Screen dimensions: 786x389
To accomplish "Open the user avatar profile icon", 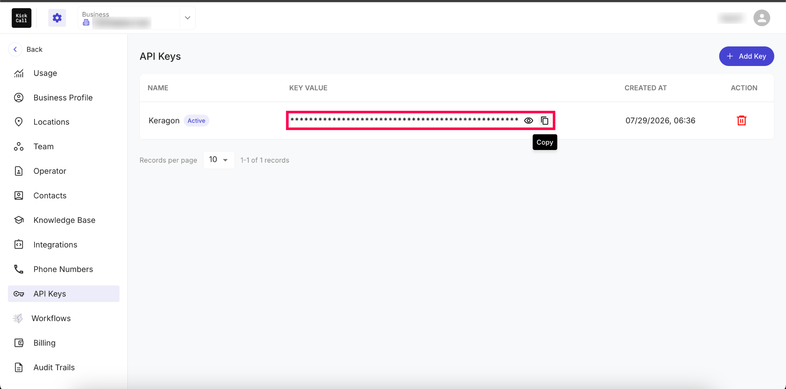I will 761,18.
